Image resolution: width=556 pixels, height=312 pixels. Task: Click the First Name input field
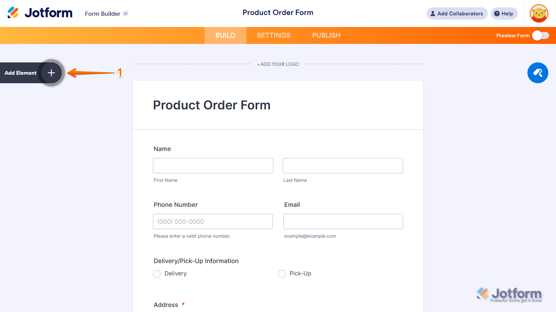[x=213, y=166]
